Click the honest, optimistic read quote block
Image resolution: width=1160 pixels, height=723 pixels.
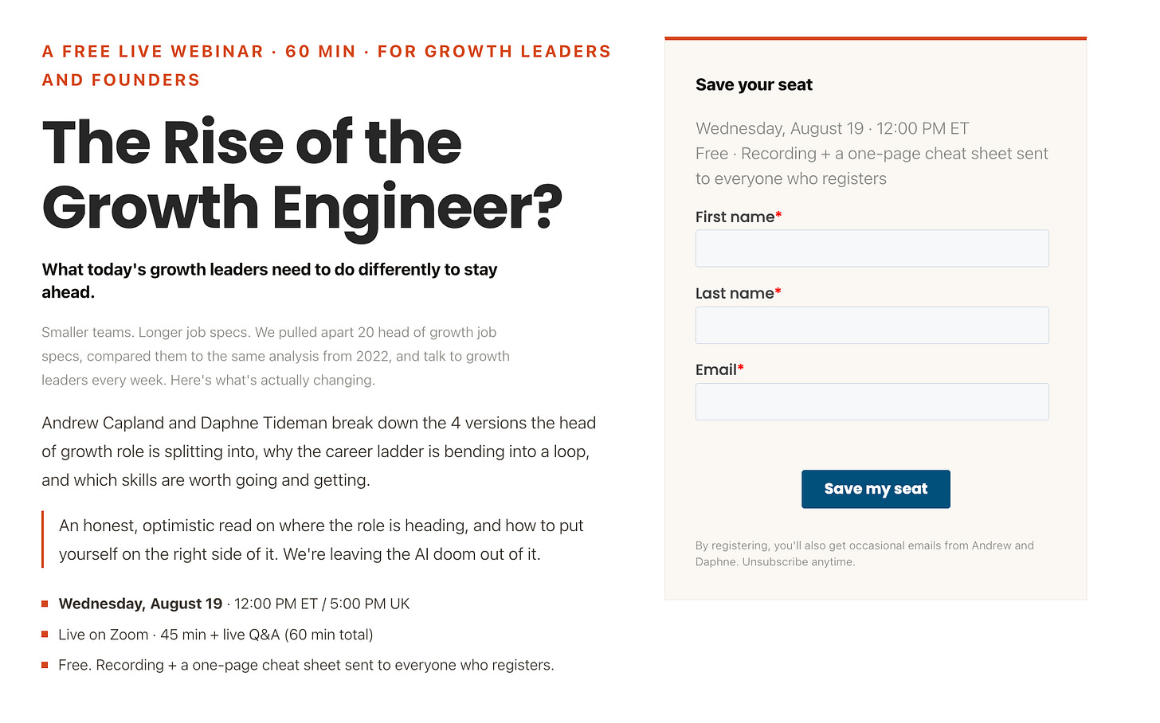click(x=321, y=540)
